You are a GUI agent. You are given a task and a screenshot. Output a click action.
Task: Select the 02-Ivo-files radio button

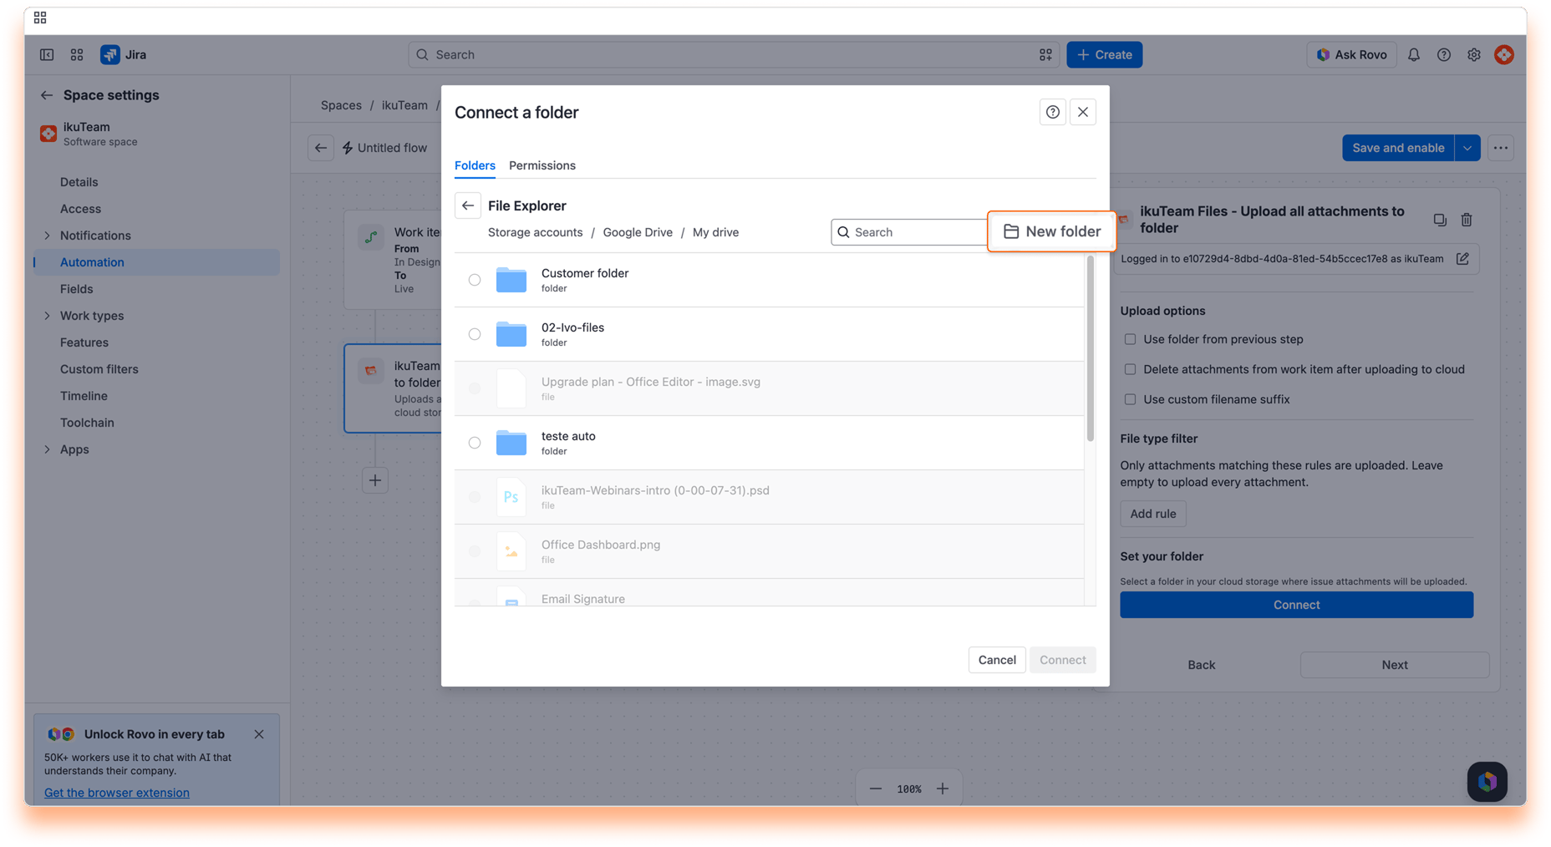[475, 334]
